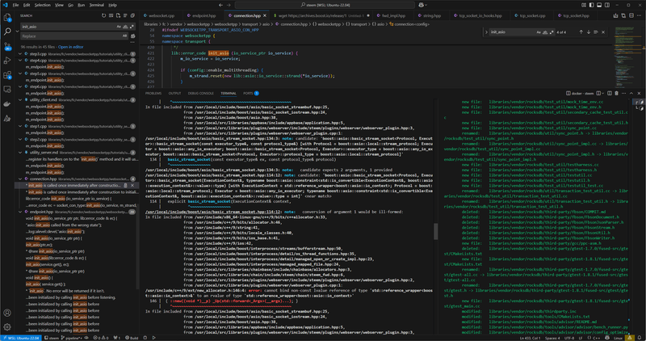
Task: Show the Ports panel tab
Action: click(250, 93)
